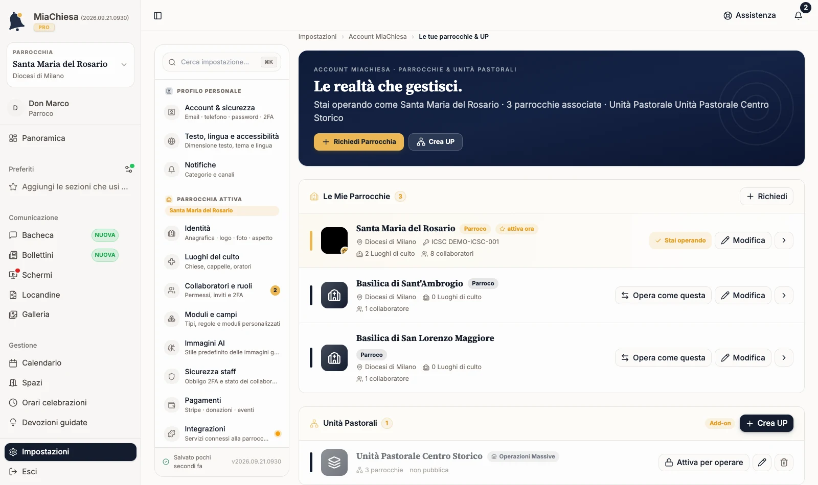Delete Unità Pastorale Centro Storico with the trash icon
Image resolution: width=818 pixels, height=485 pixels.
pyautogui.click(x=784, y=463)
